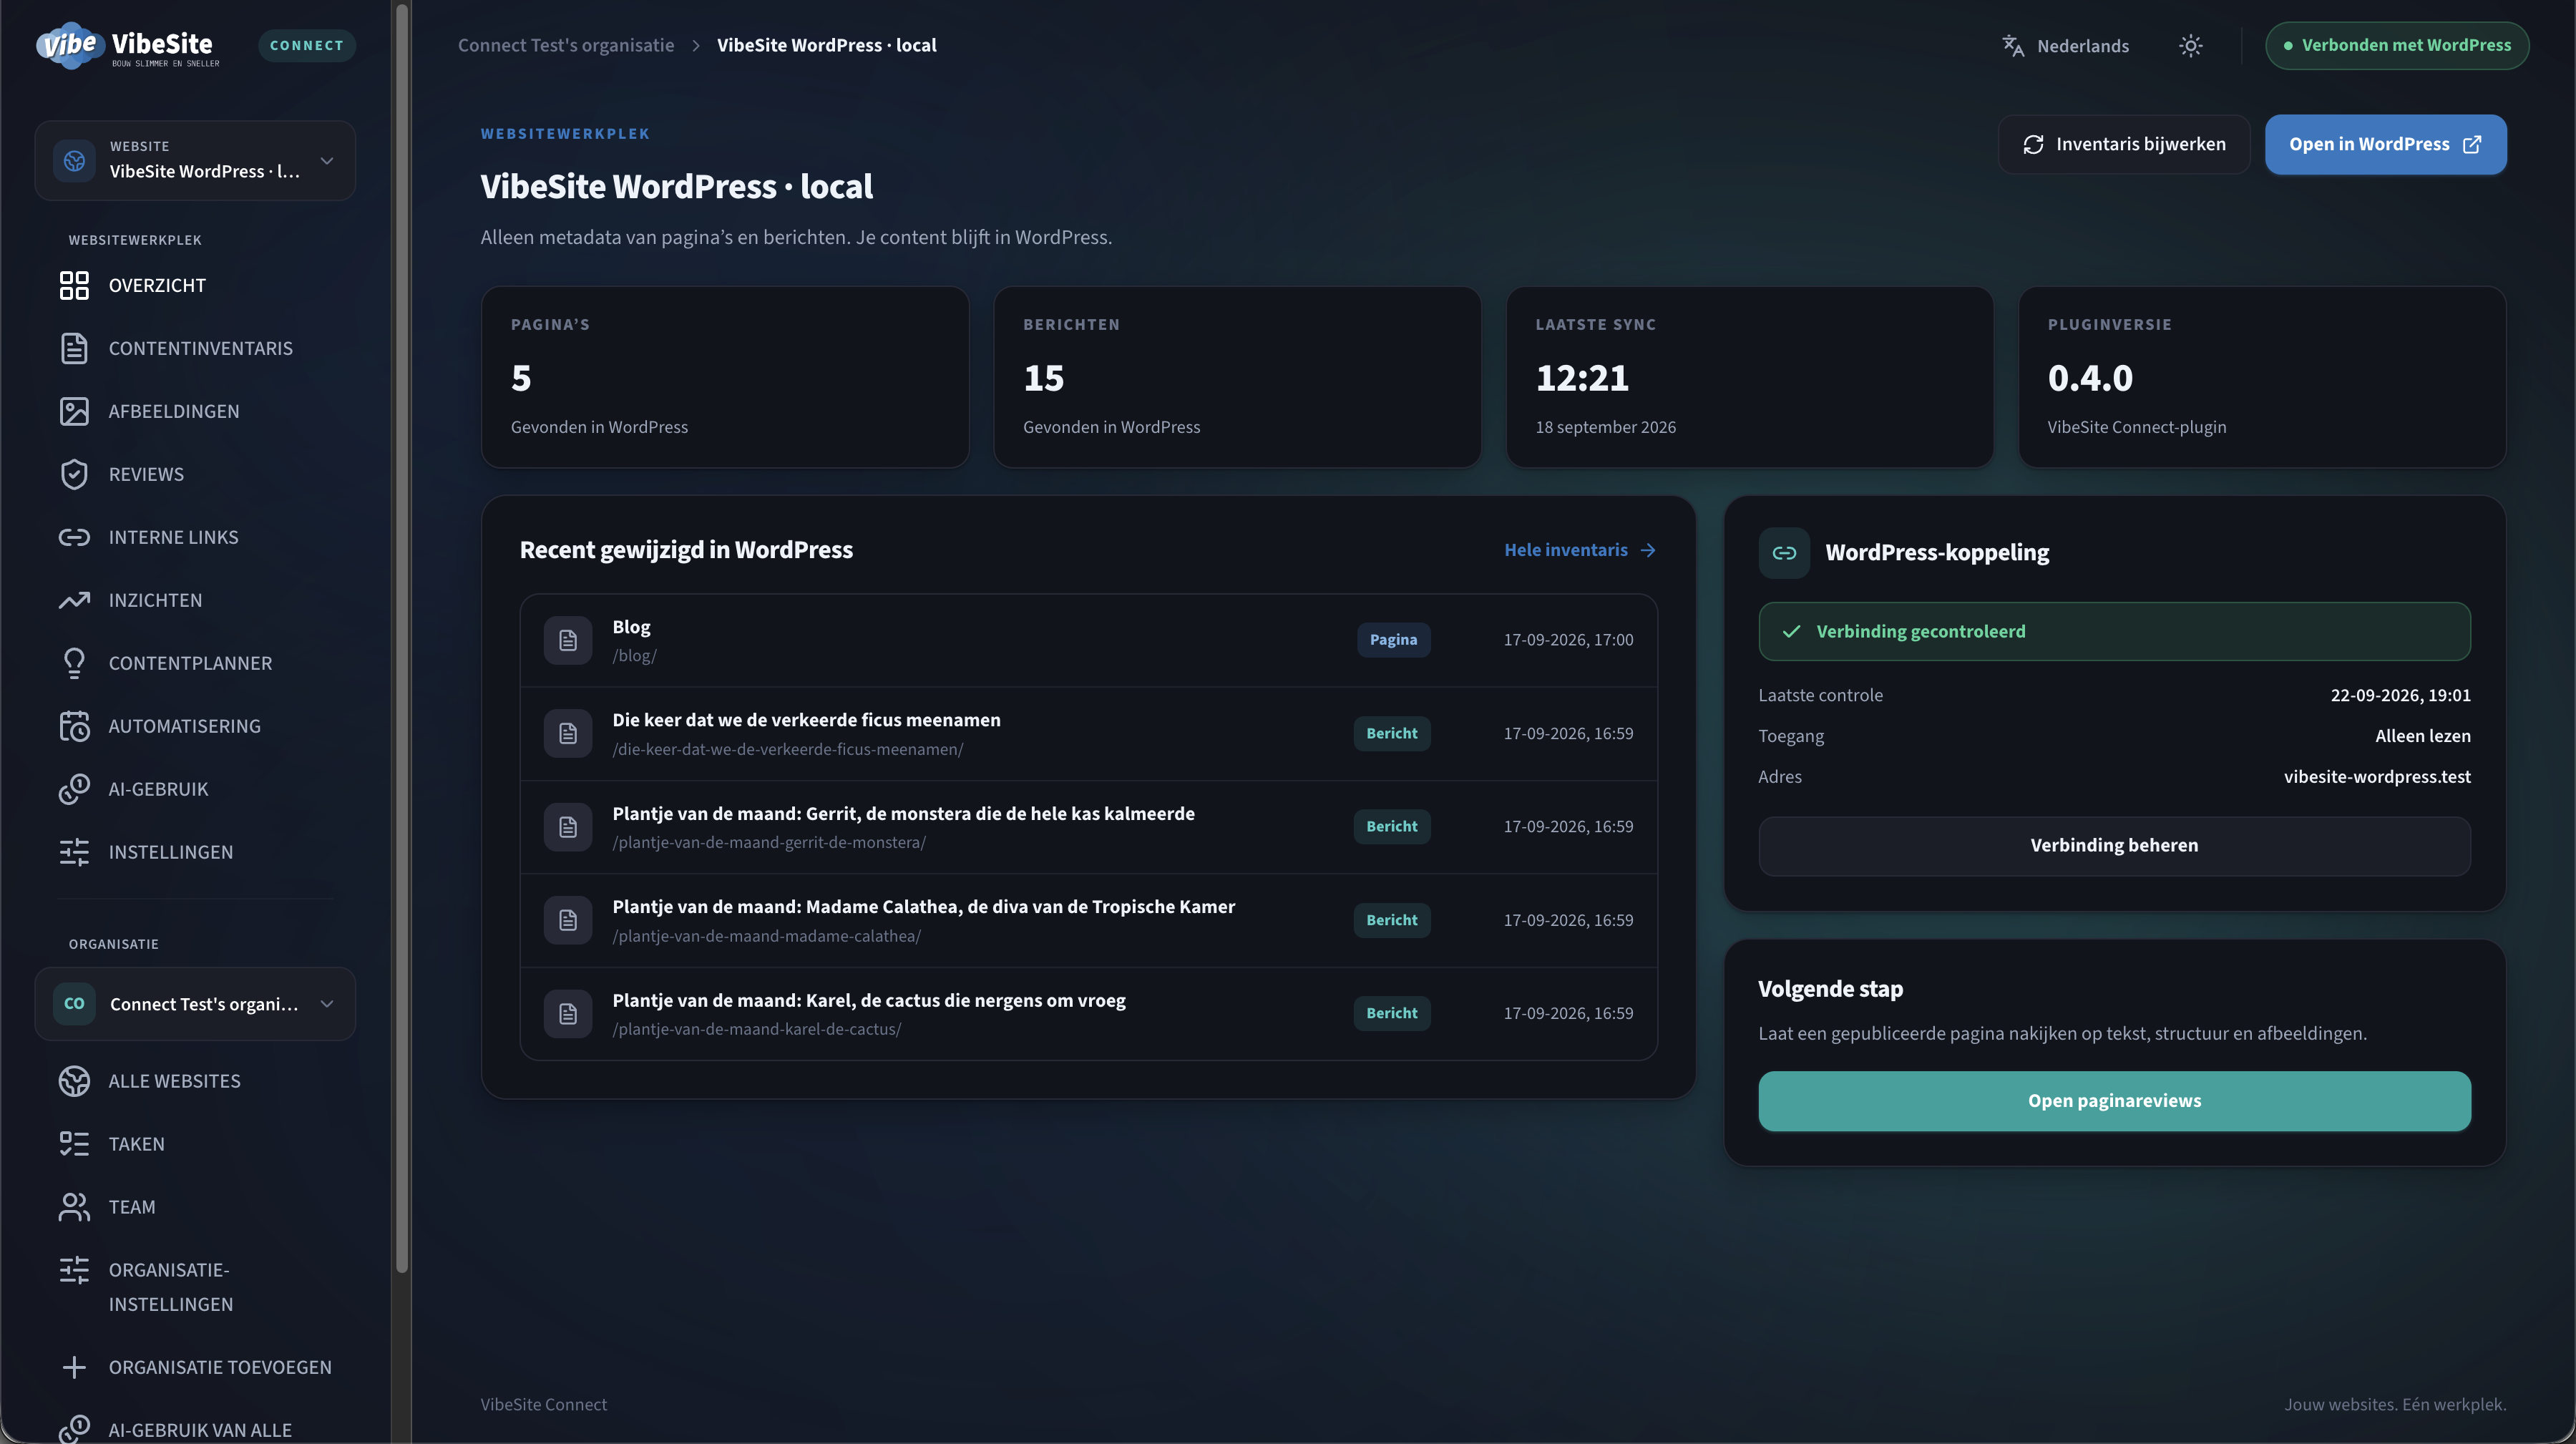Click the document icon beside Blog row
The width and height of the screenshot is (2576, 1444).
[568, 640]
